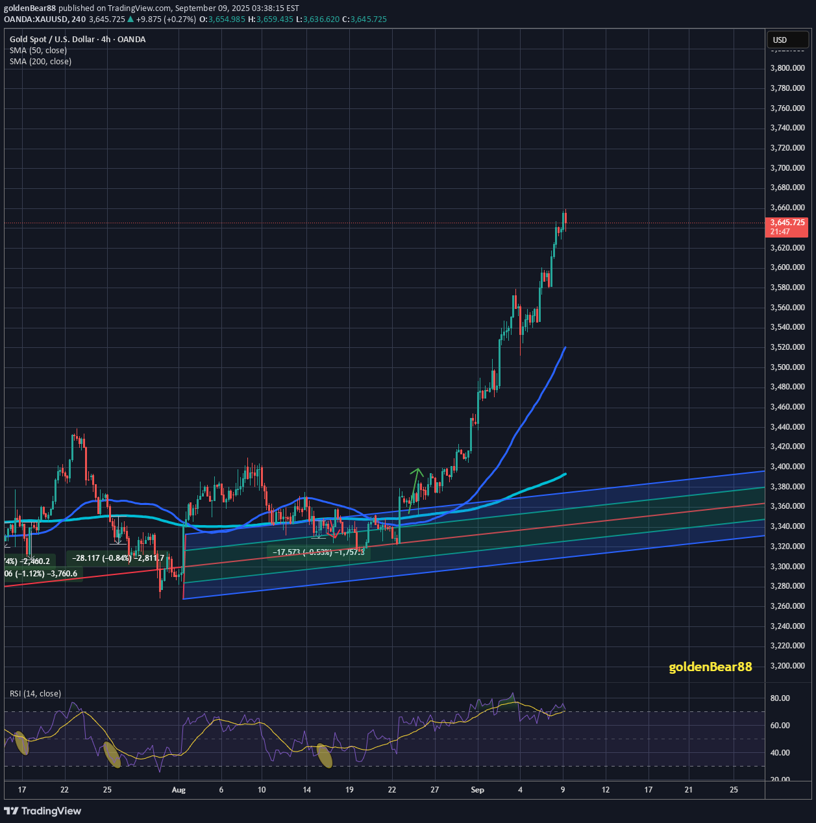Click the SMA (50, close) indicator legend
Screen dimensions: 816x823
click(x=38, y=50)
